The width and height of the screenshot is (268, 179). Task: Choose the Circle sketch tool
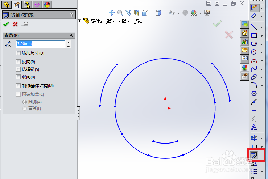click(254, 52)
